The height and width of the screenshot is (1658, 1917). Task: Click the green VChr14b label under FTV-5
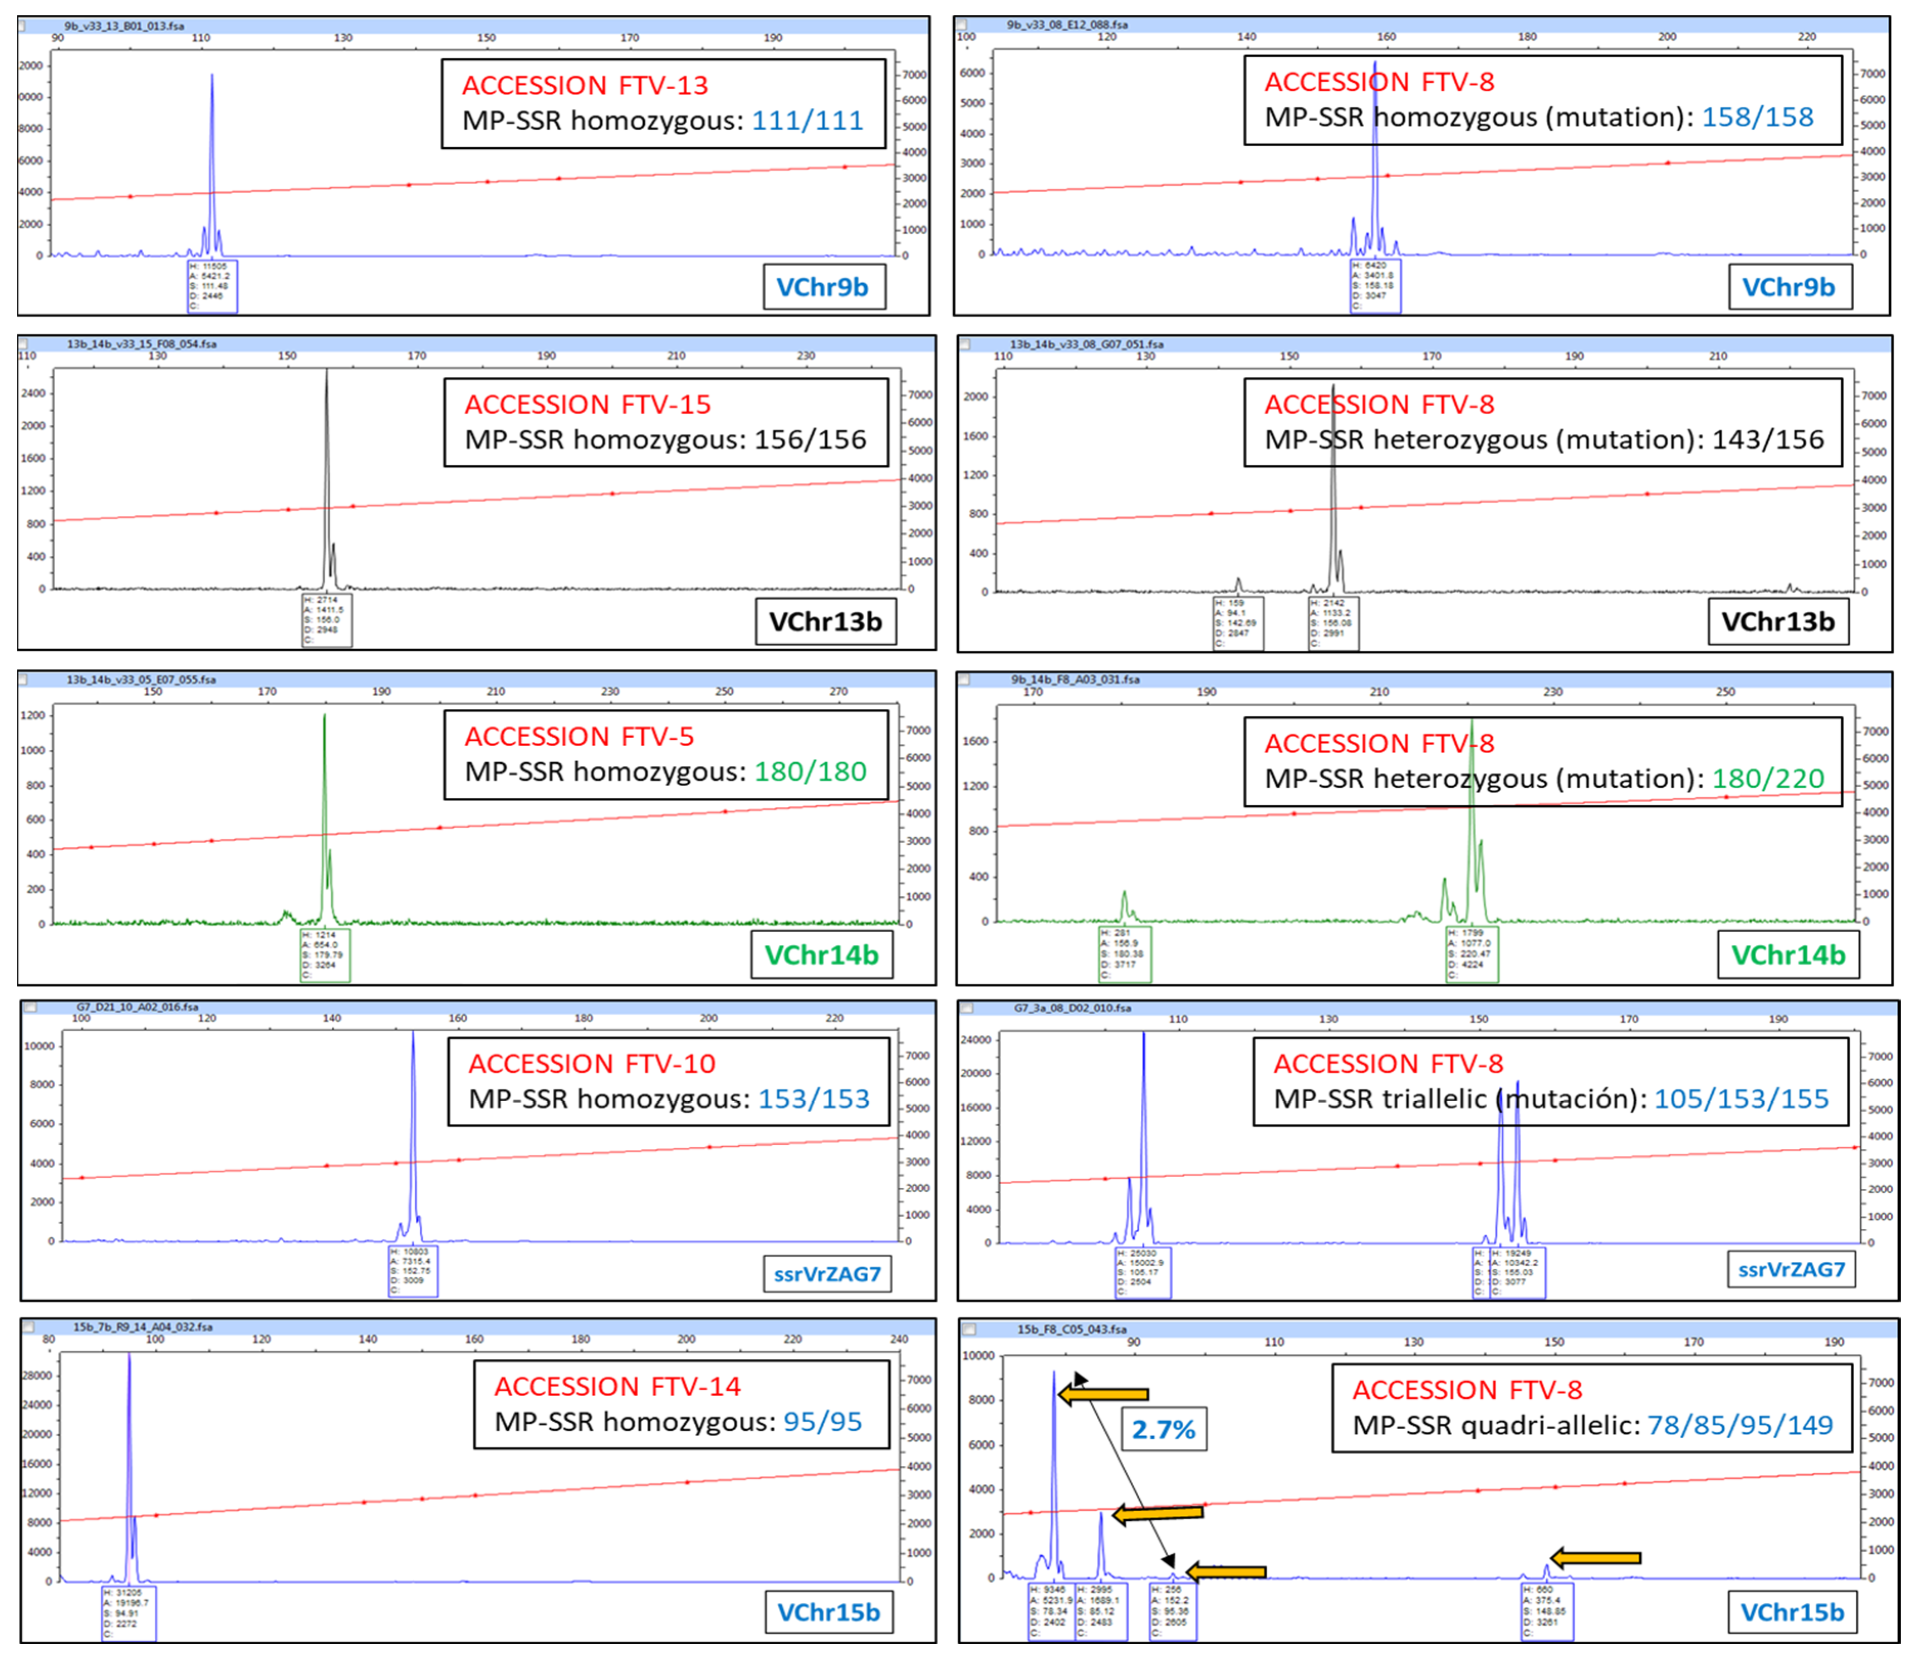822,955
